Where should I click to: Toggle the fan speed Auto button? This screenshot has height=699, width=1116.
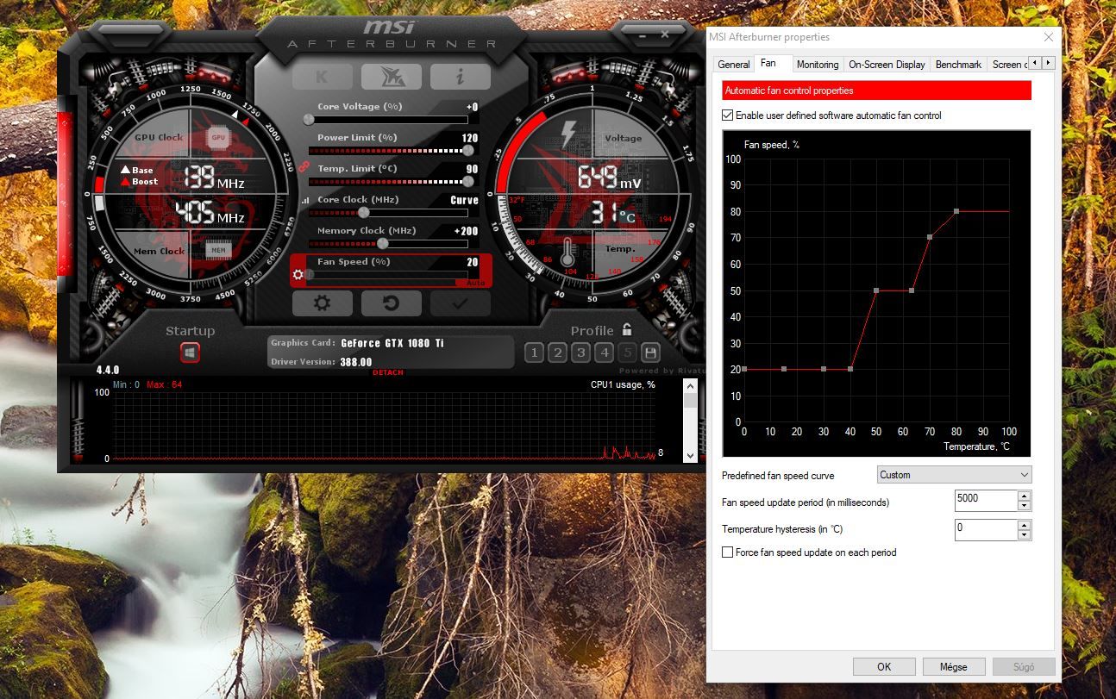[x=476, y=283]
